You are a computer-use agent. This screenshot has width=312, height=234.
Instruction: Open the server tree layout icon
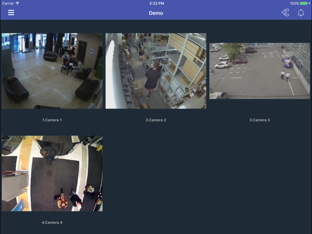[x=285, y=12]
